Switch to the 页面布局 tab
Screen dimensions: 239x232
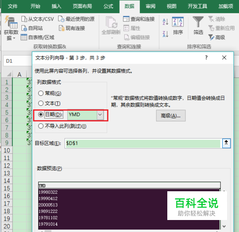82,6
